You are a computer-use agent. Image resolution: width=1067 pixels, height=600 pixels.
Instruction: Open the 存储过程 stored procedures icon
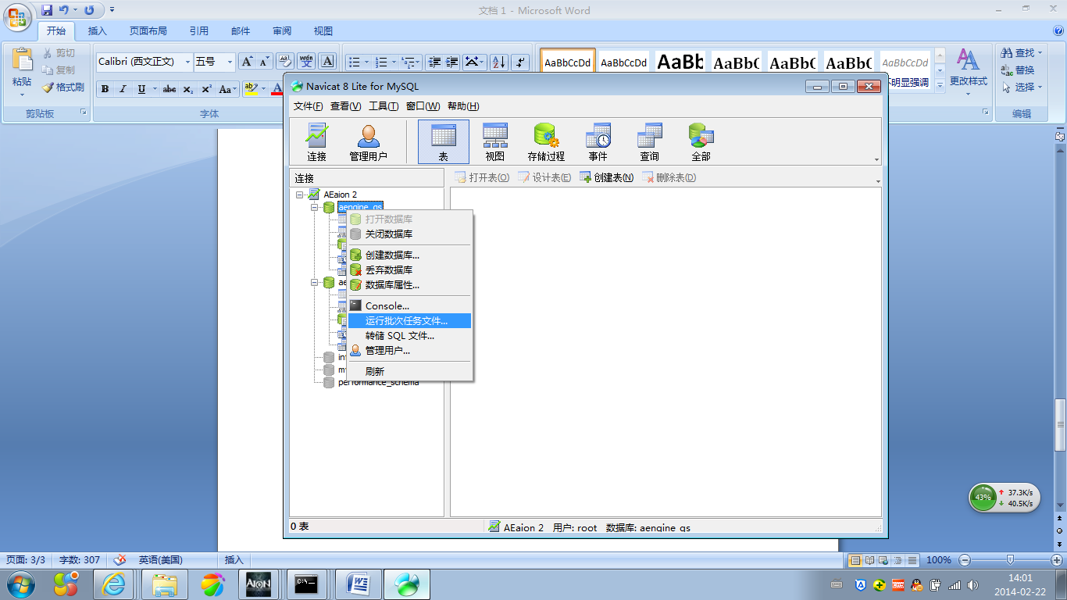point(546,141)
